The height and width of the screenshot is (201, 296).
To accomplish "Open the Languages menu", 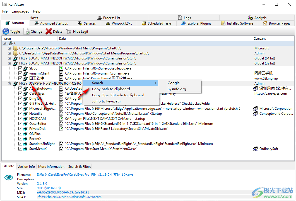I will tap(20, 11).
